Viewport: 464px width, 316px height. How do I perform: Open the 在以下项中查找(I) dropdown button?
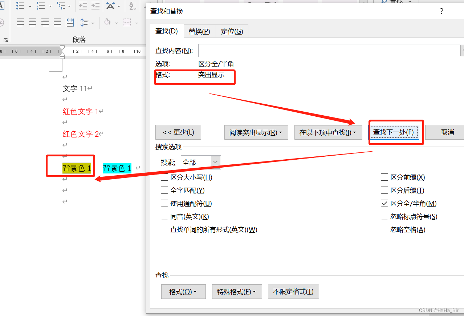[328, 132]
